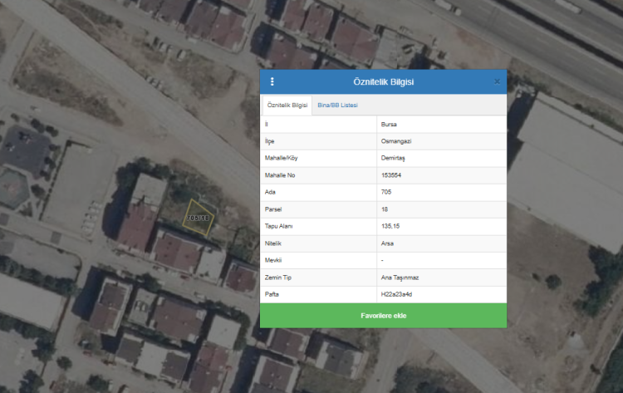Click the Parsel value 18
The image size is (623, 393).
click(x=384, y=209)
